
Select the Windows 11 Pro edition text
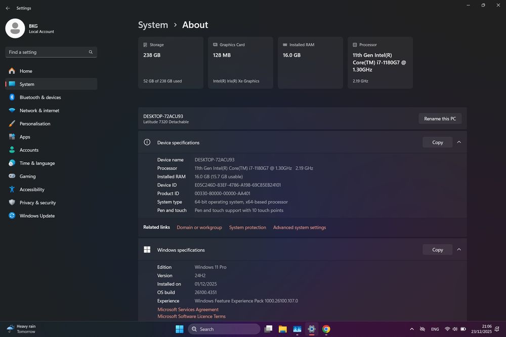pyautogui.click(x=210, y=267)
